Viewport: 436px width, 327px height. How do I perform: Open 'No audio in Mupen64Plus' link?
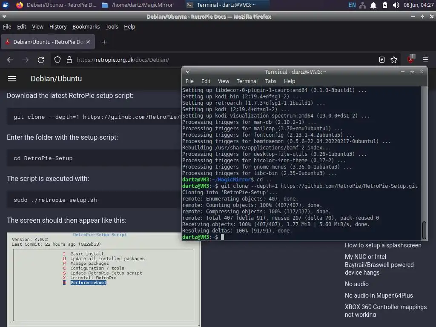tap(379, 295)
